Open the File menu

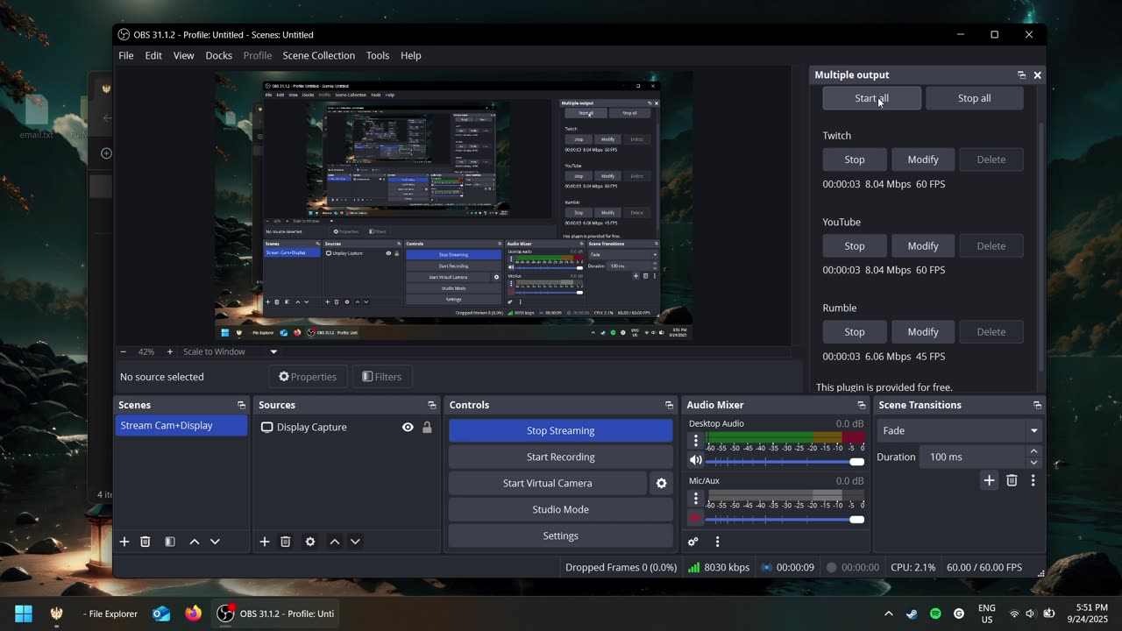pos(126,55)
